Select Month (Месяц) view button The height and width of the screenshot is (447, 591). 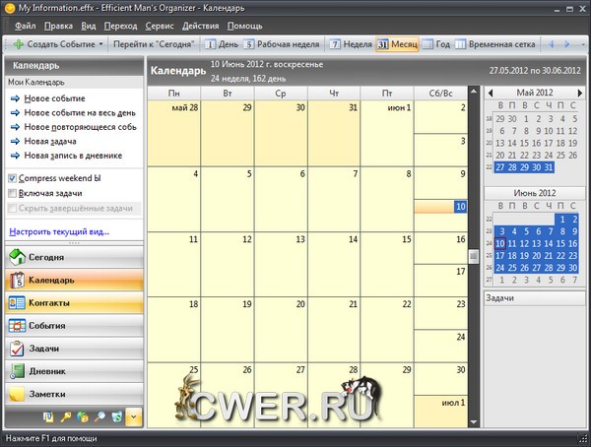coord(397,44)
